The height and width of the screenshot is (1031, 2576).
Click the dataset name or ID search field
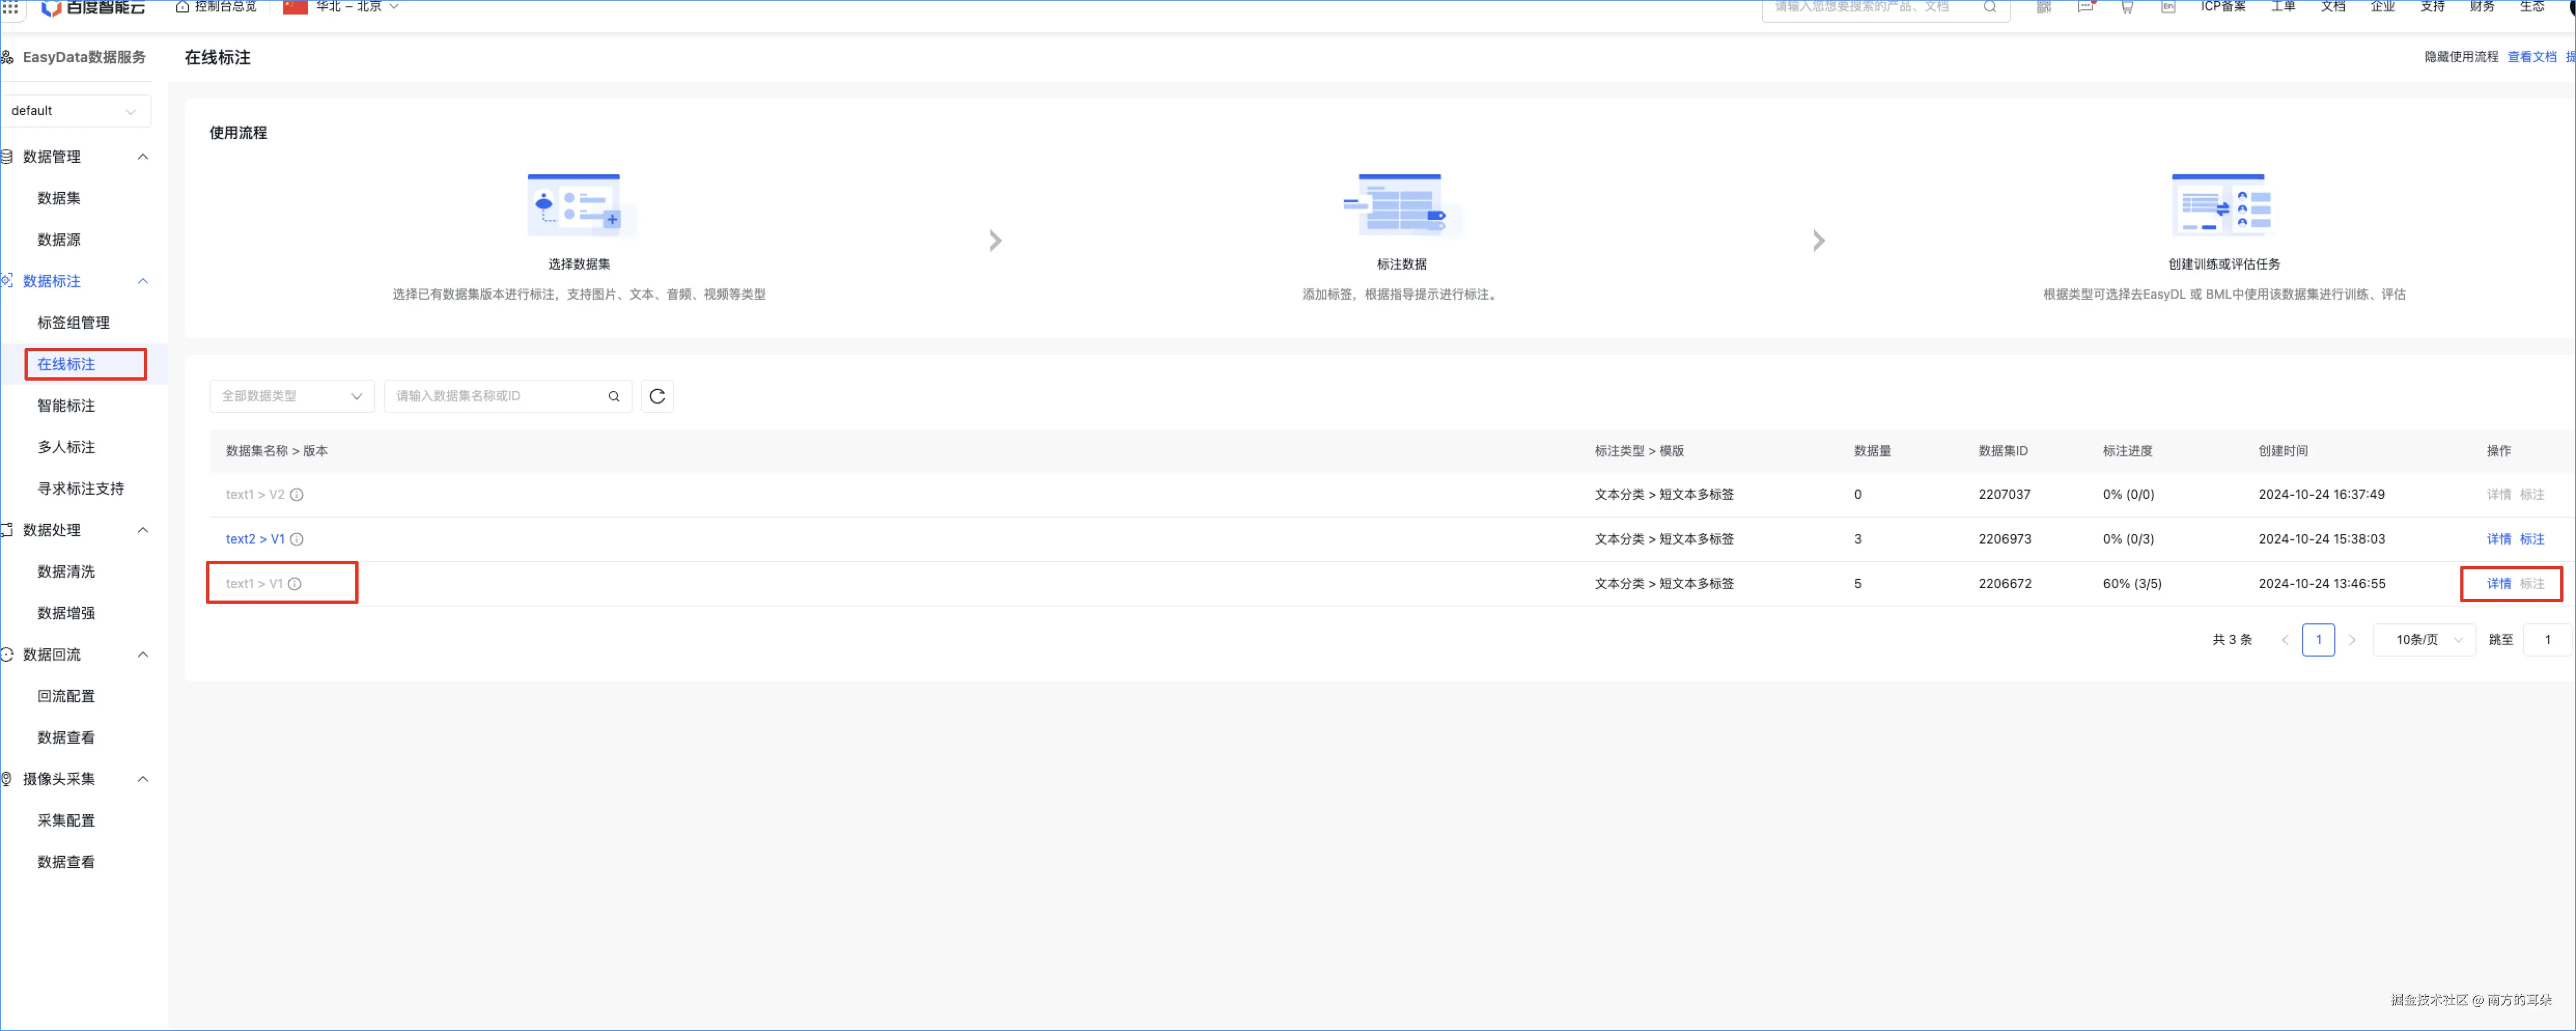pos(495,396)
